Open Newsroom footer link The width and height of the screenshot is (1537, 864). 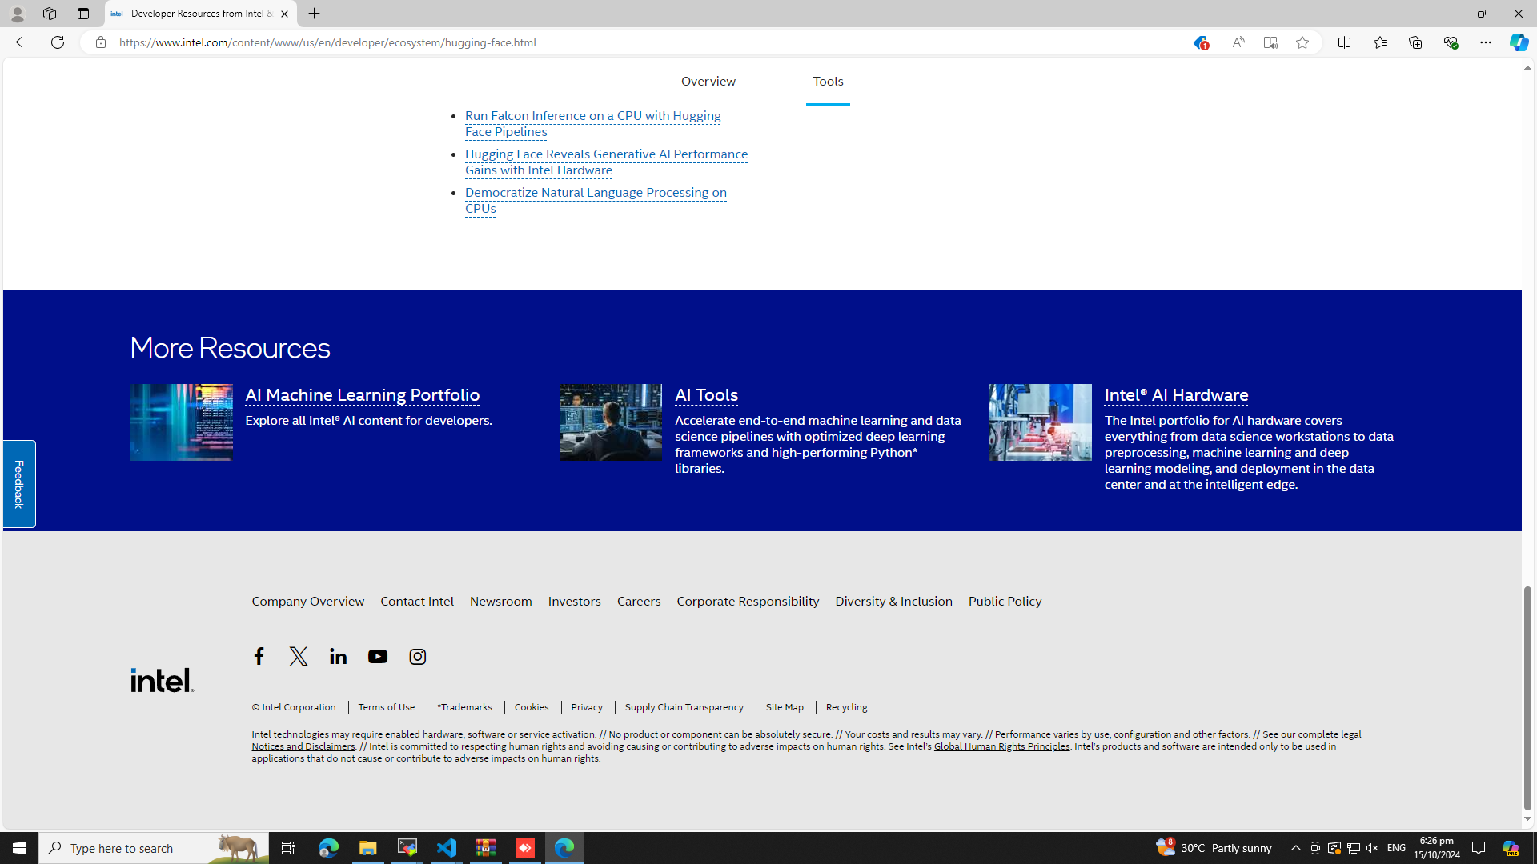pyautogui.click(x=500, y=602)
